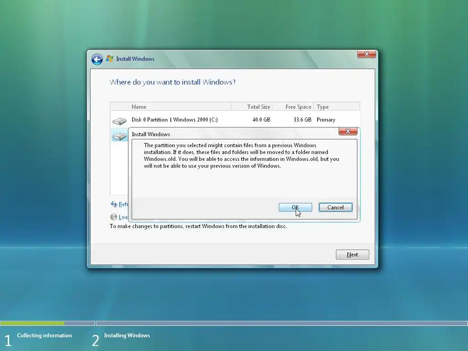Click the partition warning message text

coord(241,155)
